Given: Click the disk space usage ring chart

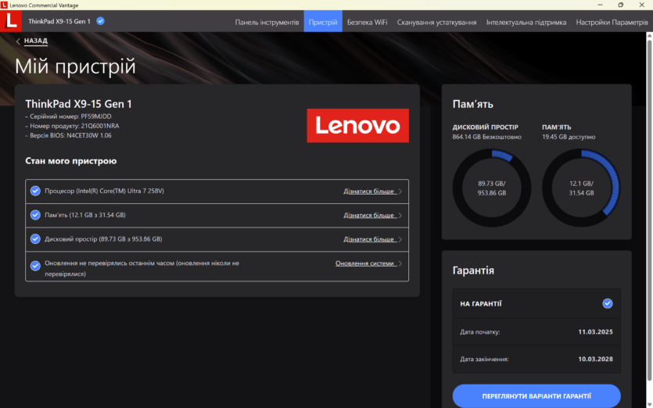Looking at the screenshot, I should pos(492,188).
